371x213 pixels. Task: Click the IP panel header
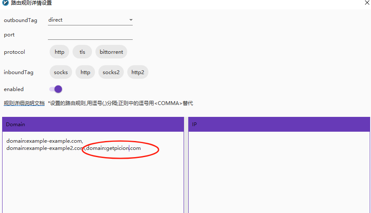[x=279, y=124]
